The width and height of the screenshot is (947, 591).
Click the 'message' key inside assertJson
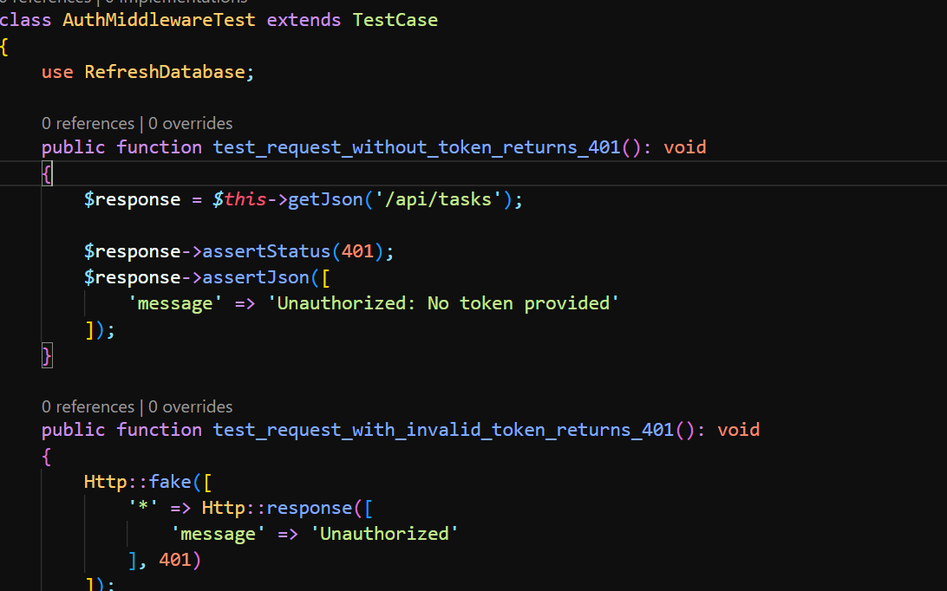(x=174, y=303)
